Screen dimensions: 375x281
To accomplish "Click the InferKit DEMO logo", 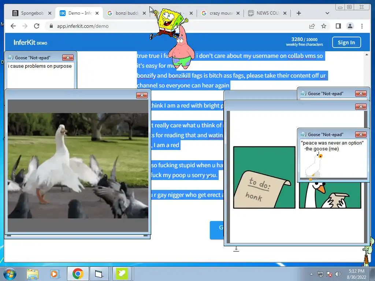I will tap(30, 42).
